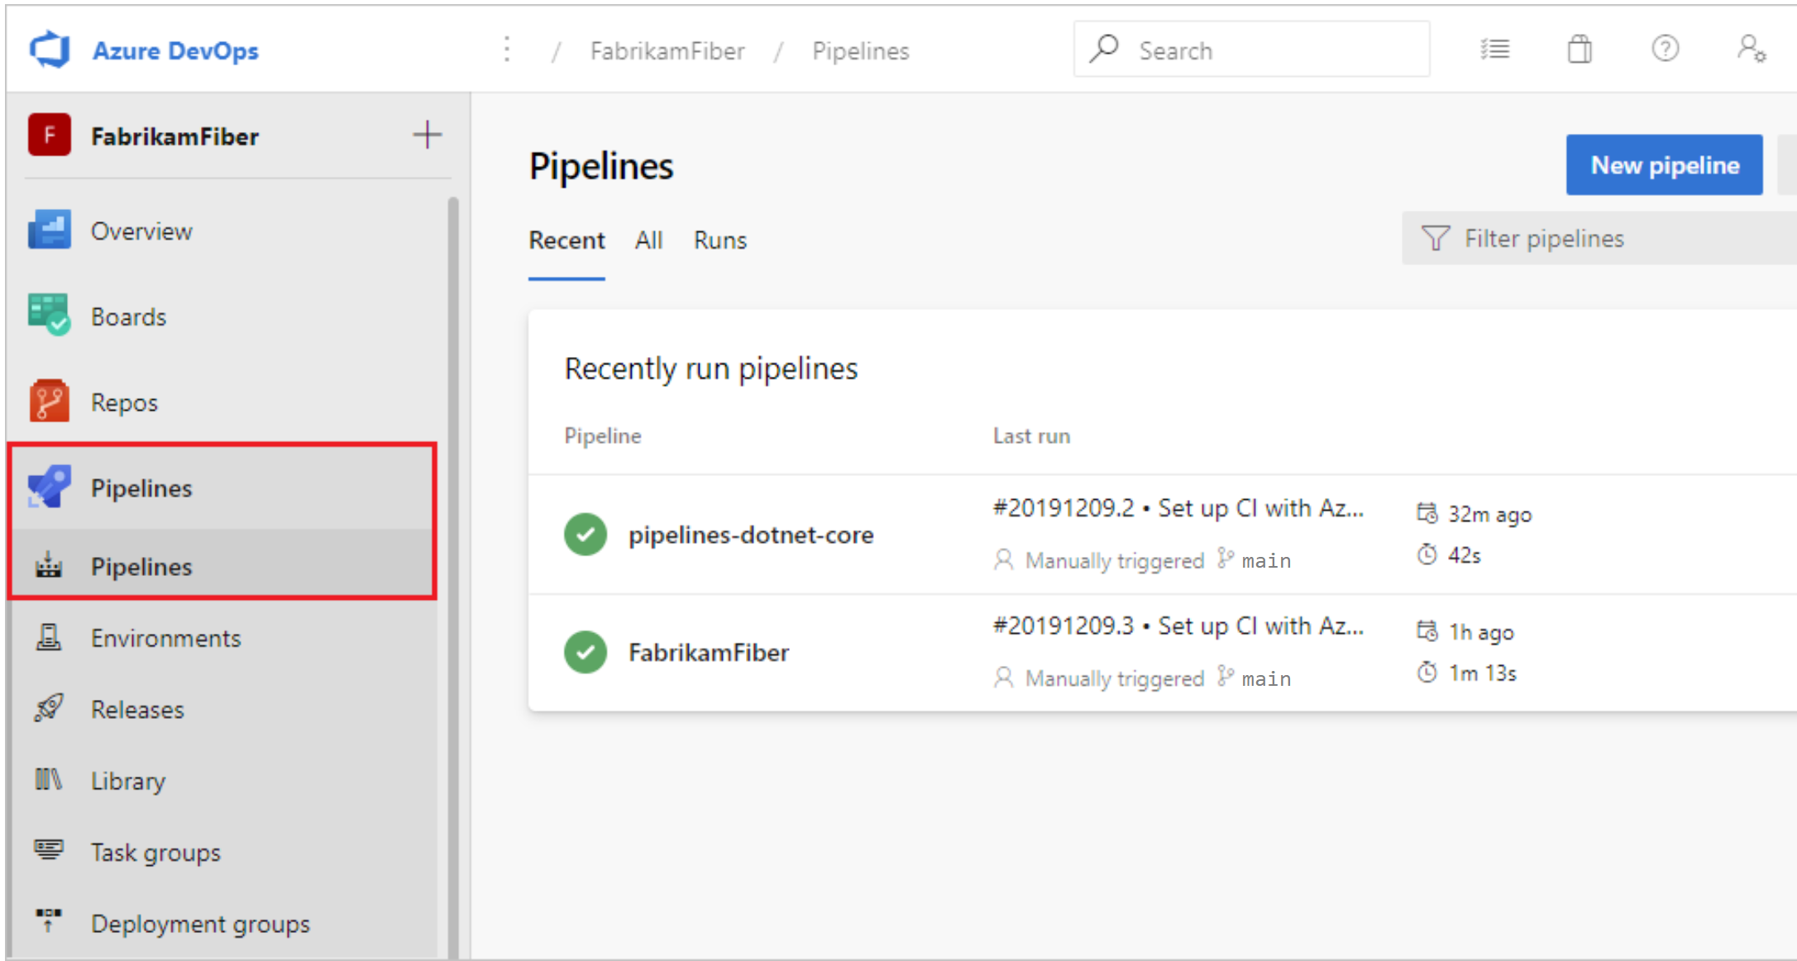
Task: Switch to the Runs tab
Action: [x=720, y=240]
